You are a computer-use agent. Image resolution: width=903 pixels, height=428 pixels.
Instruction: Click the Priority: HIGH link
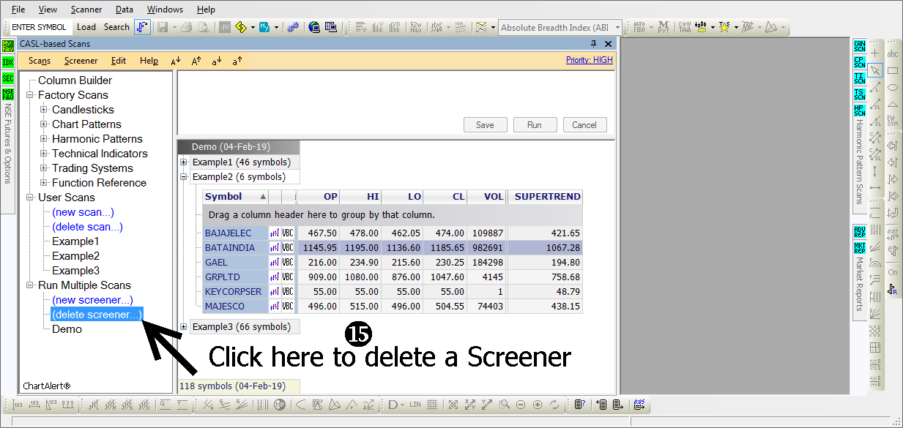tap(590, 60)
